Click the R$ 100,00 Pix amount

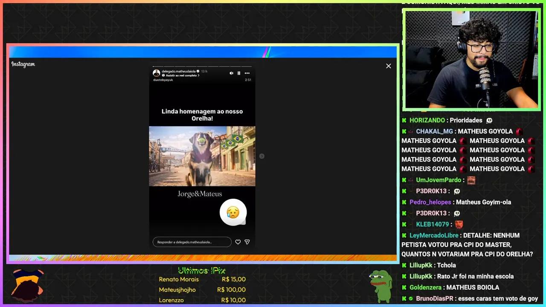[x=232, y=290]
